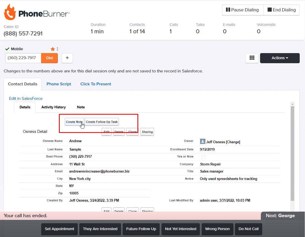
Task: View the Activity History sub-tab
Action: [53, 107]
